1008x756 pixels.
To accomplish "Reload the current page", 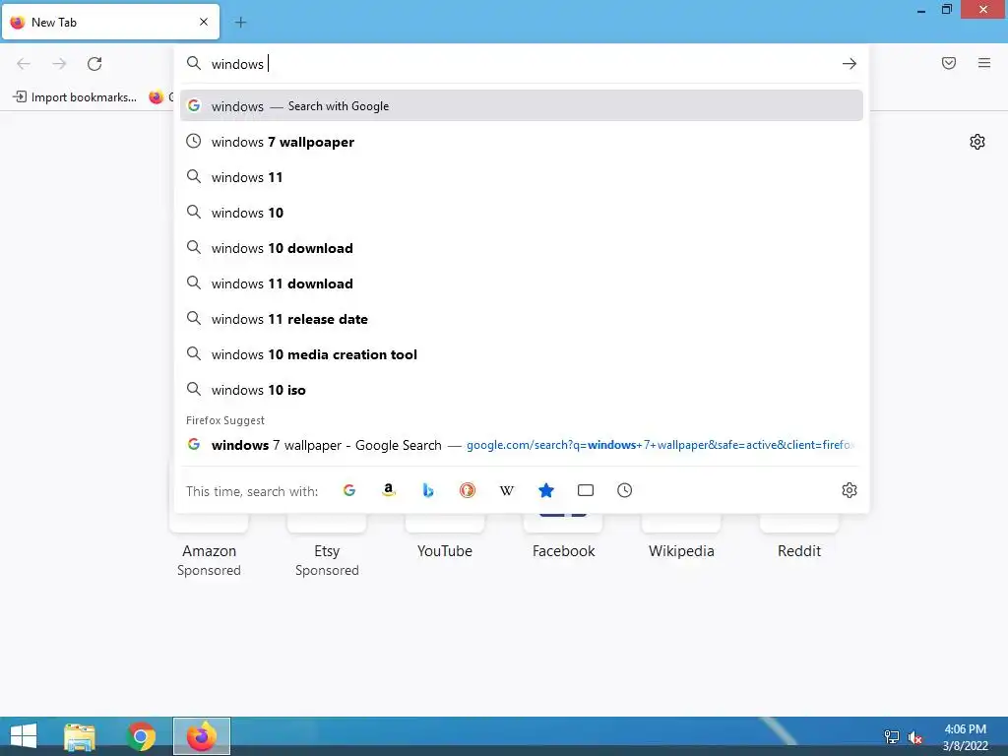I will [94, 64].
